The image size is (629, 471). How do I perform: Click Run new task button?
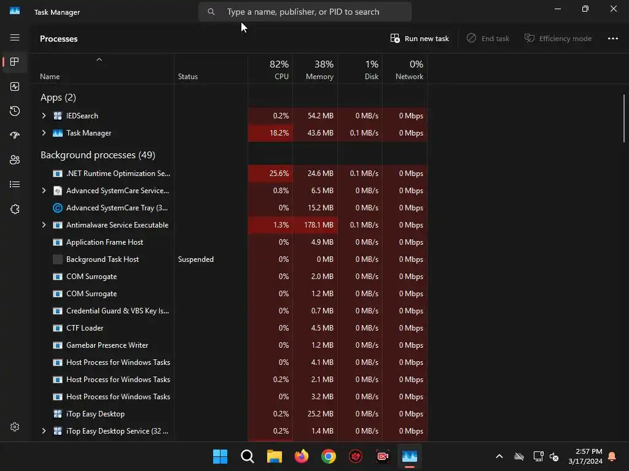(419, 39)
